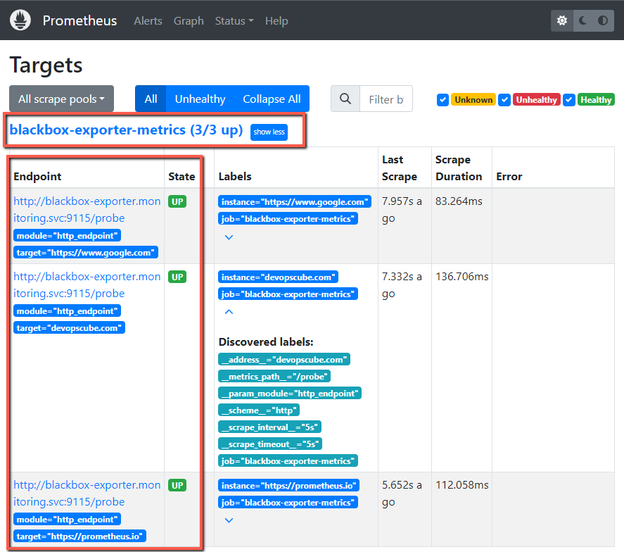The width and height of the screenshot is (624, 552).
Task: Click inside the Filter input box
Action: click(386, 99)
